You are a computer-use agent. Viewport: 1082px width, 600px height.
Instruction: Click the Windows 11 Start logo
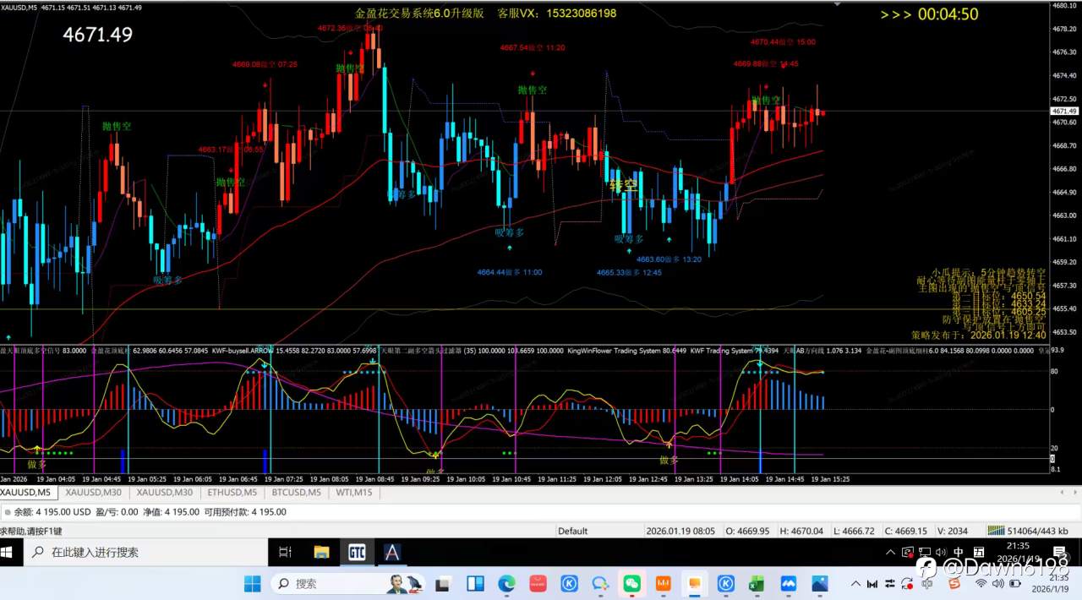coord(252,584)
